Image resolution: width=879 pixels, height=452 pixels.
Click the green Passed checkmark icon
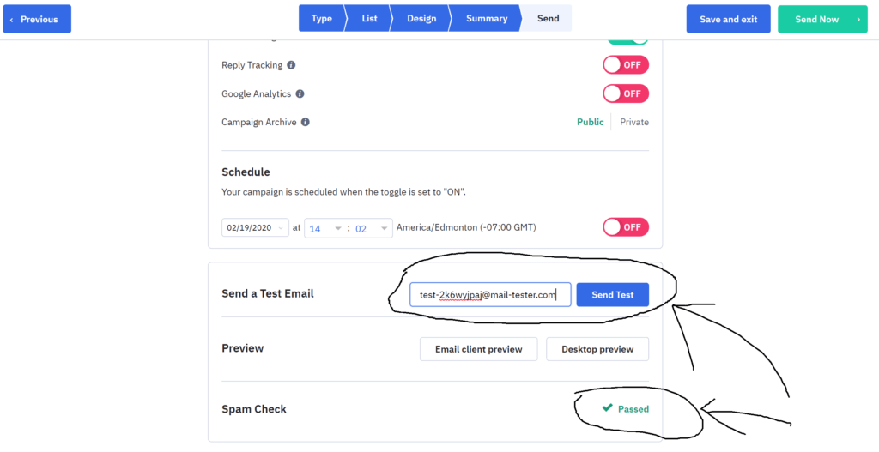607,408
